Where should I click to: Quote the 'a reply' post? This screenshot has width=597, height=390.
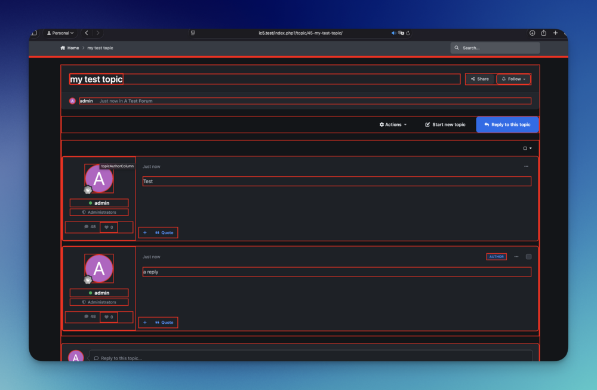(164, 323)
